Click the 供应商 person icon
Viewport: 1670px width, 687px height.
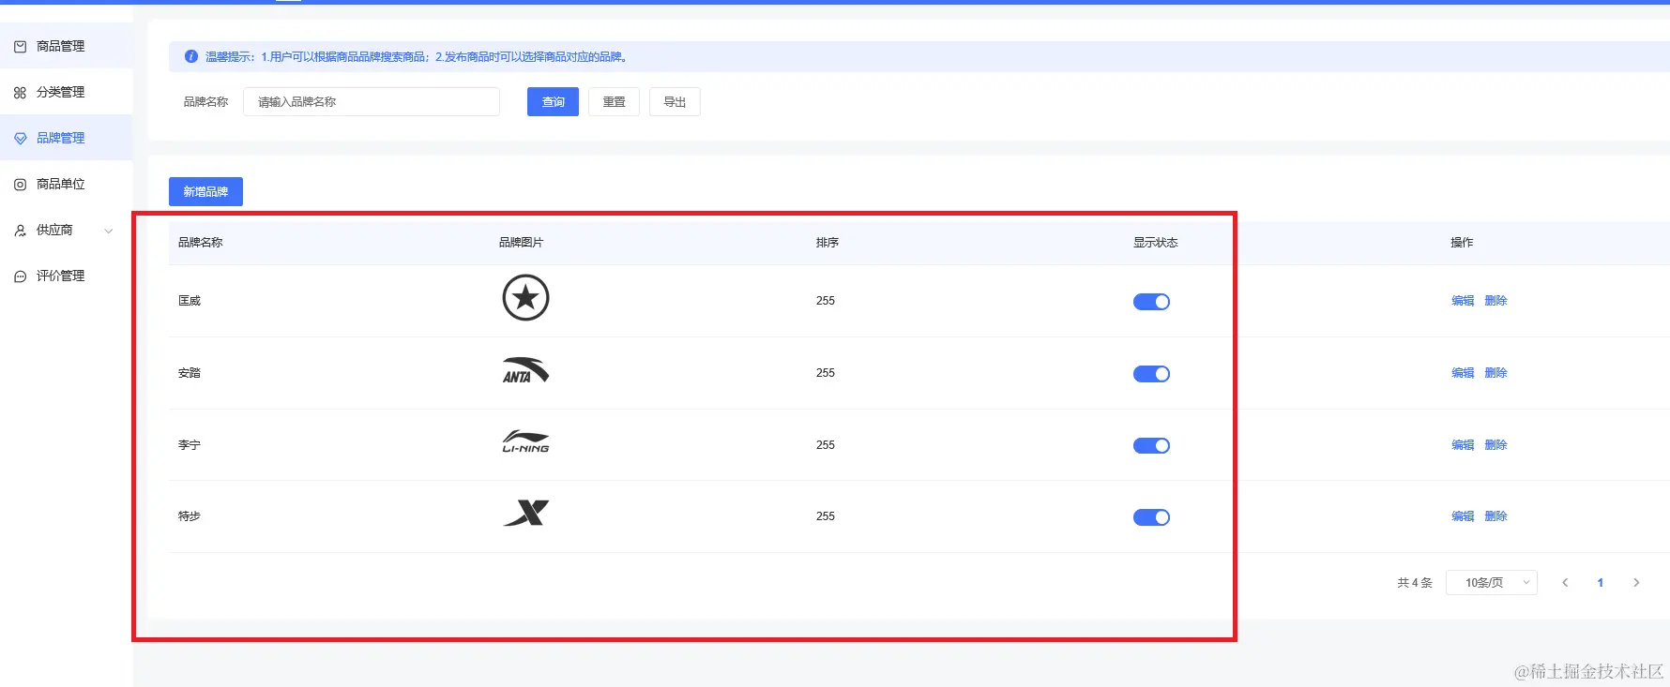pos(20,230)
